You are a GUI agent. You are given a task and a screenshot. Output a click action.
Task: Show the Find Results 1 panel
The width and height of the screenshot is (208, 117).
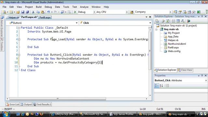pyautogui.click(x=42, y=104)
